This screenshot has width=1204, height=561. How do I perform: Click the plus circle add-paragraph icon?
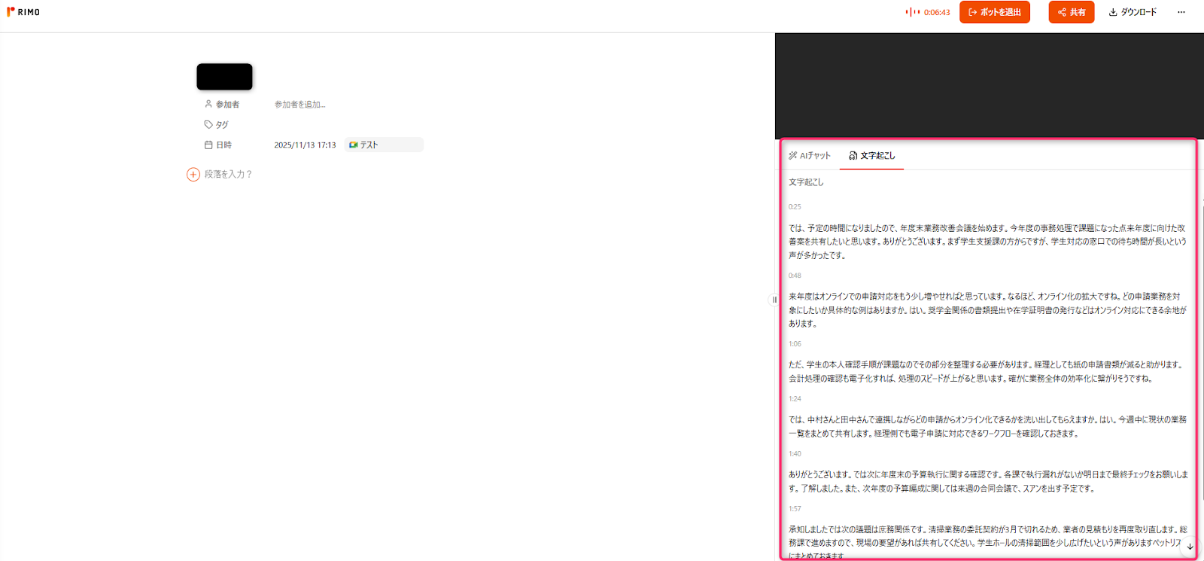click(193, 174)
